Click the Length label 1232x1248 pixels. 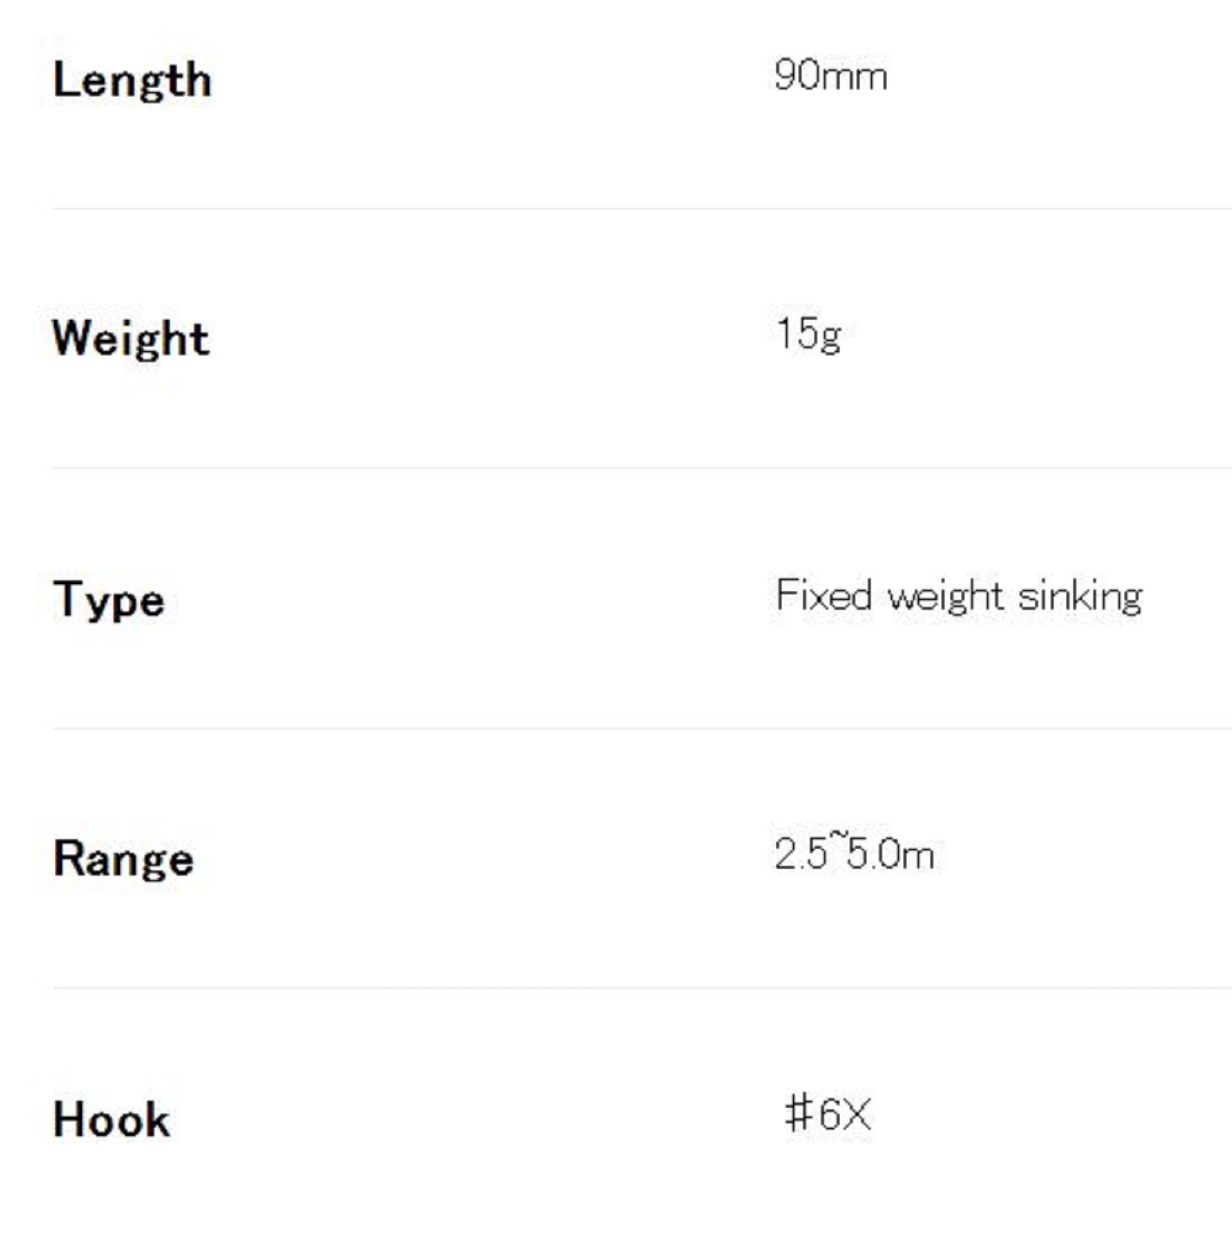(x=132, y=80)
